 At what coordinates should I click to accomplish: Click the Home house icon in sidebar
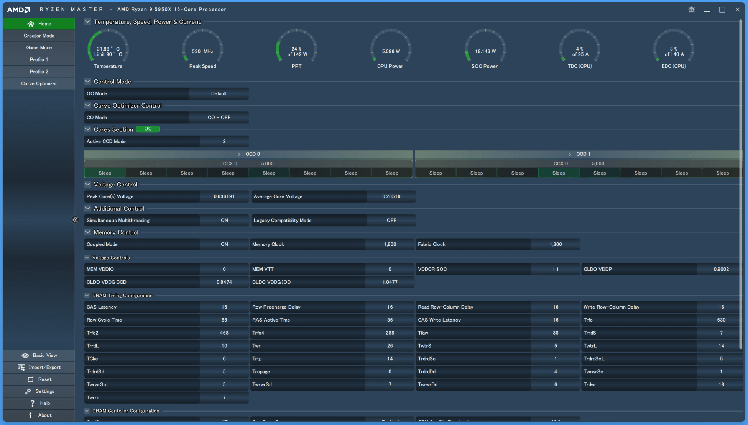[x=31, y=24]
